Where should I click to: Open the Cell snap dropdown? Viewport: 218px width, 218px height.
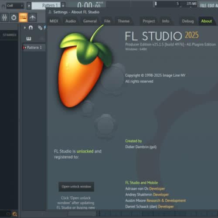point(15,6)
